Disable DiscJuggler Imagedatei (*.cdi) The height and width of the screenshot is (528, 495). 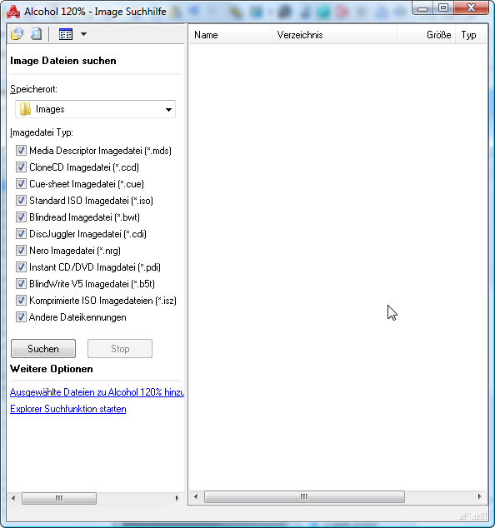click(x=21, y=234)
